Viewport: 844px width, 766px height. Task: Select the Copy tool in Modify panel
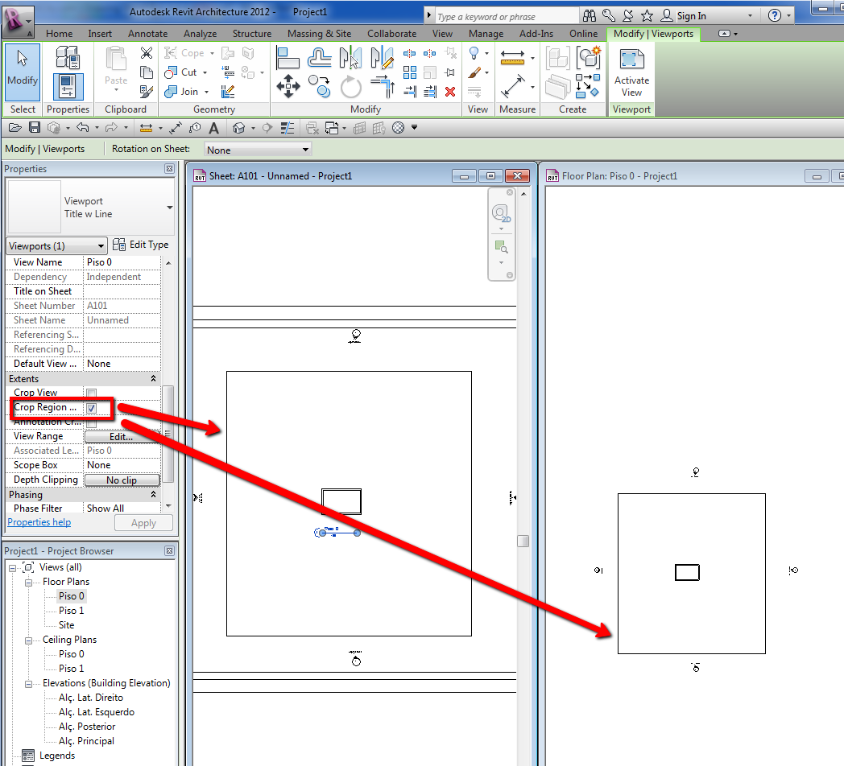pyautogui.click(x=319, y=86)
